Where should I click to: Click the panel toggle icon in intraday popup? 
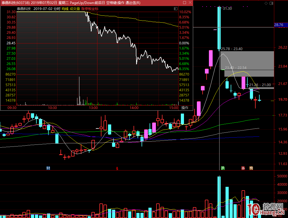coord(175,9)
